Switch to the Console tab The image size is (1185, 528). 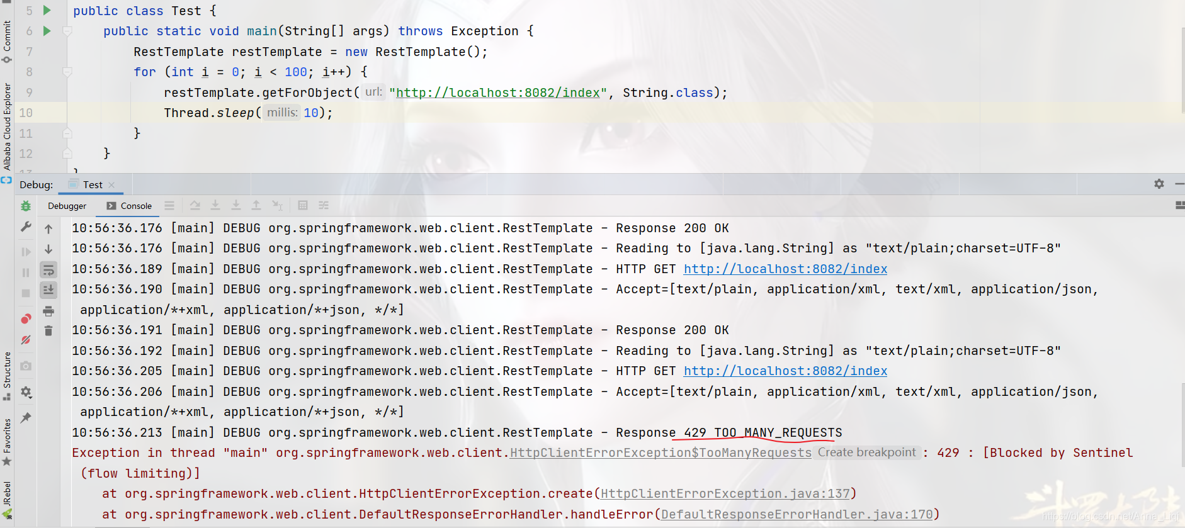(x=129, y=206)
